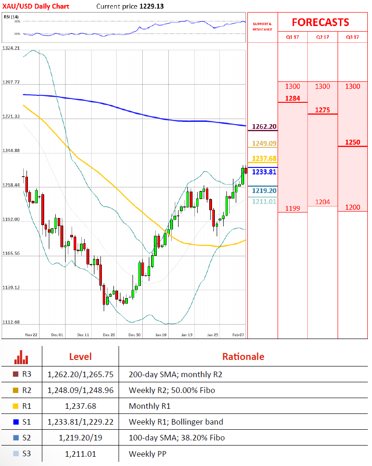Click the Q1 17 high forecast 1300
Screen dimensions: 372x466
pos(292,87)
